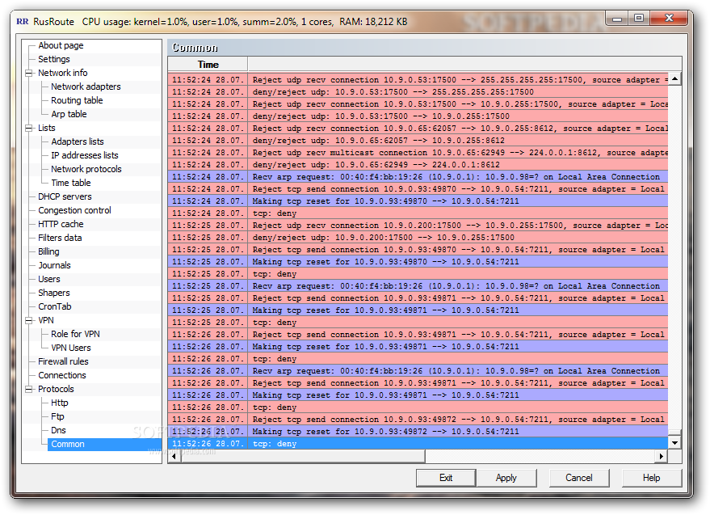This screenshot has height=515, width=710.
Task: Click the horizontal scrollbar thumb
Action: [303, 457]
